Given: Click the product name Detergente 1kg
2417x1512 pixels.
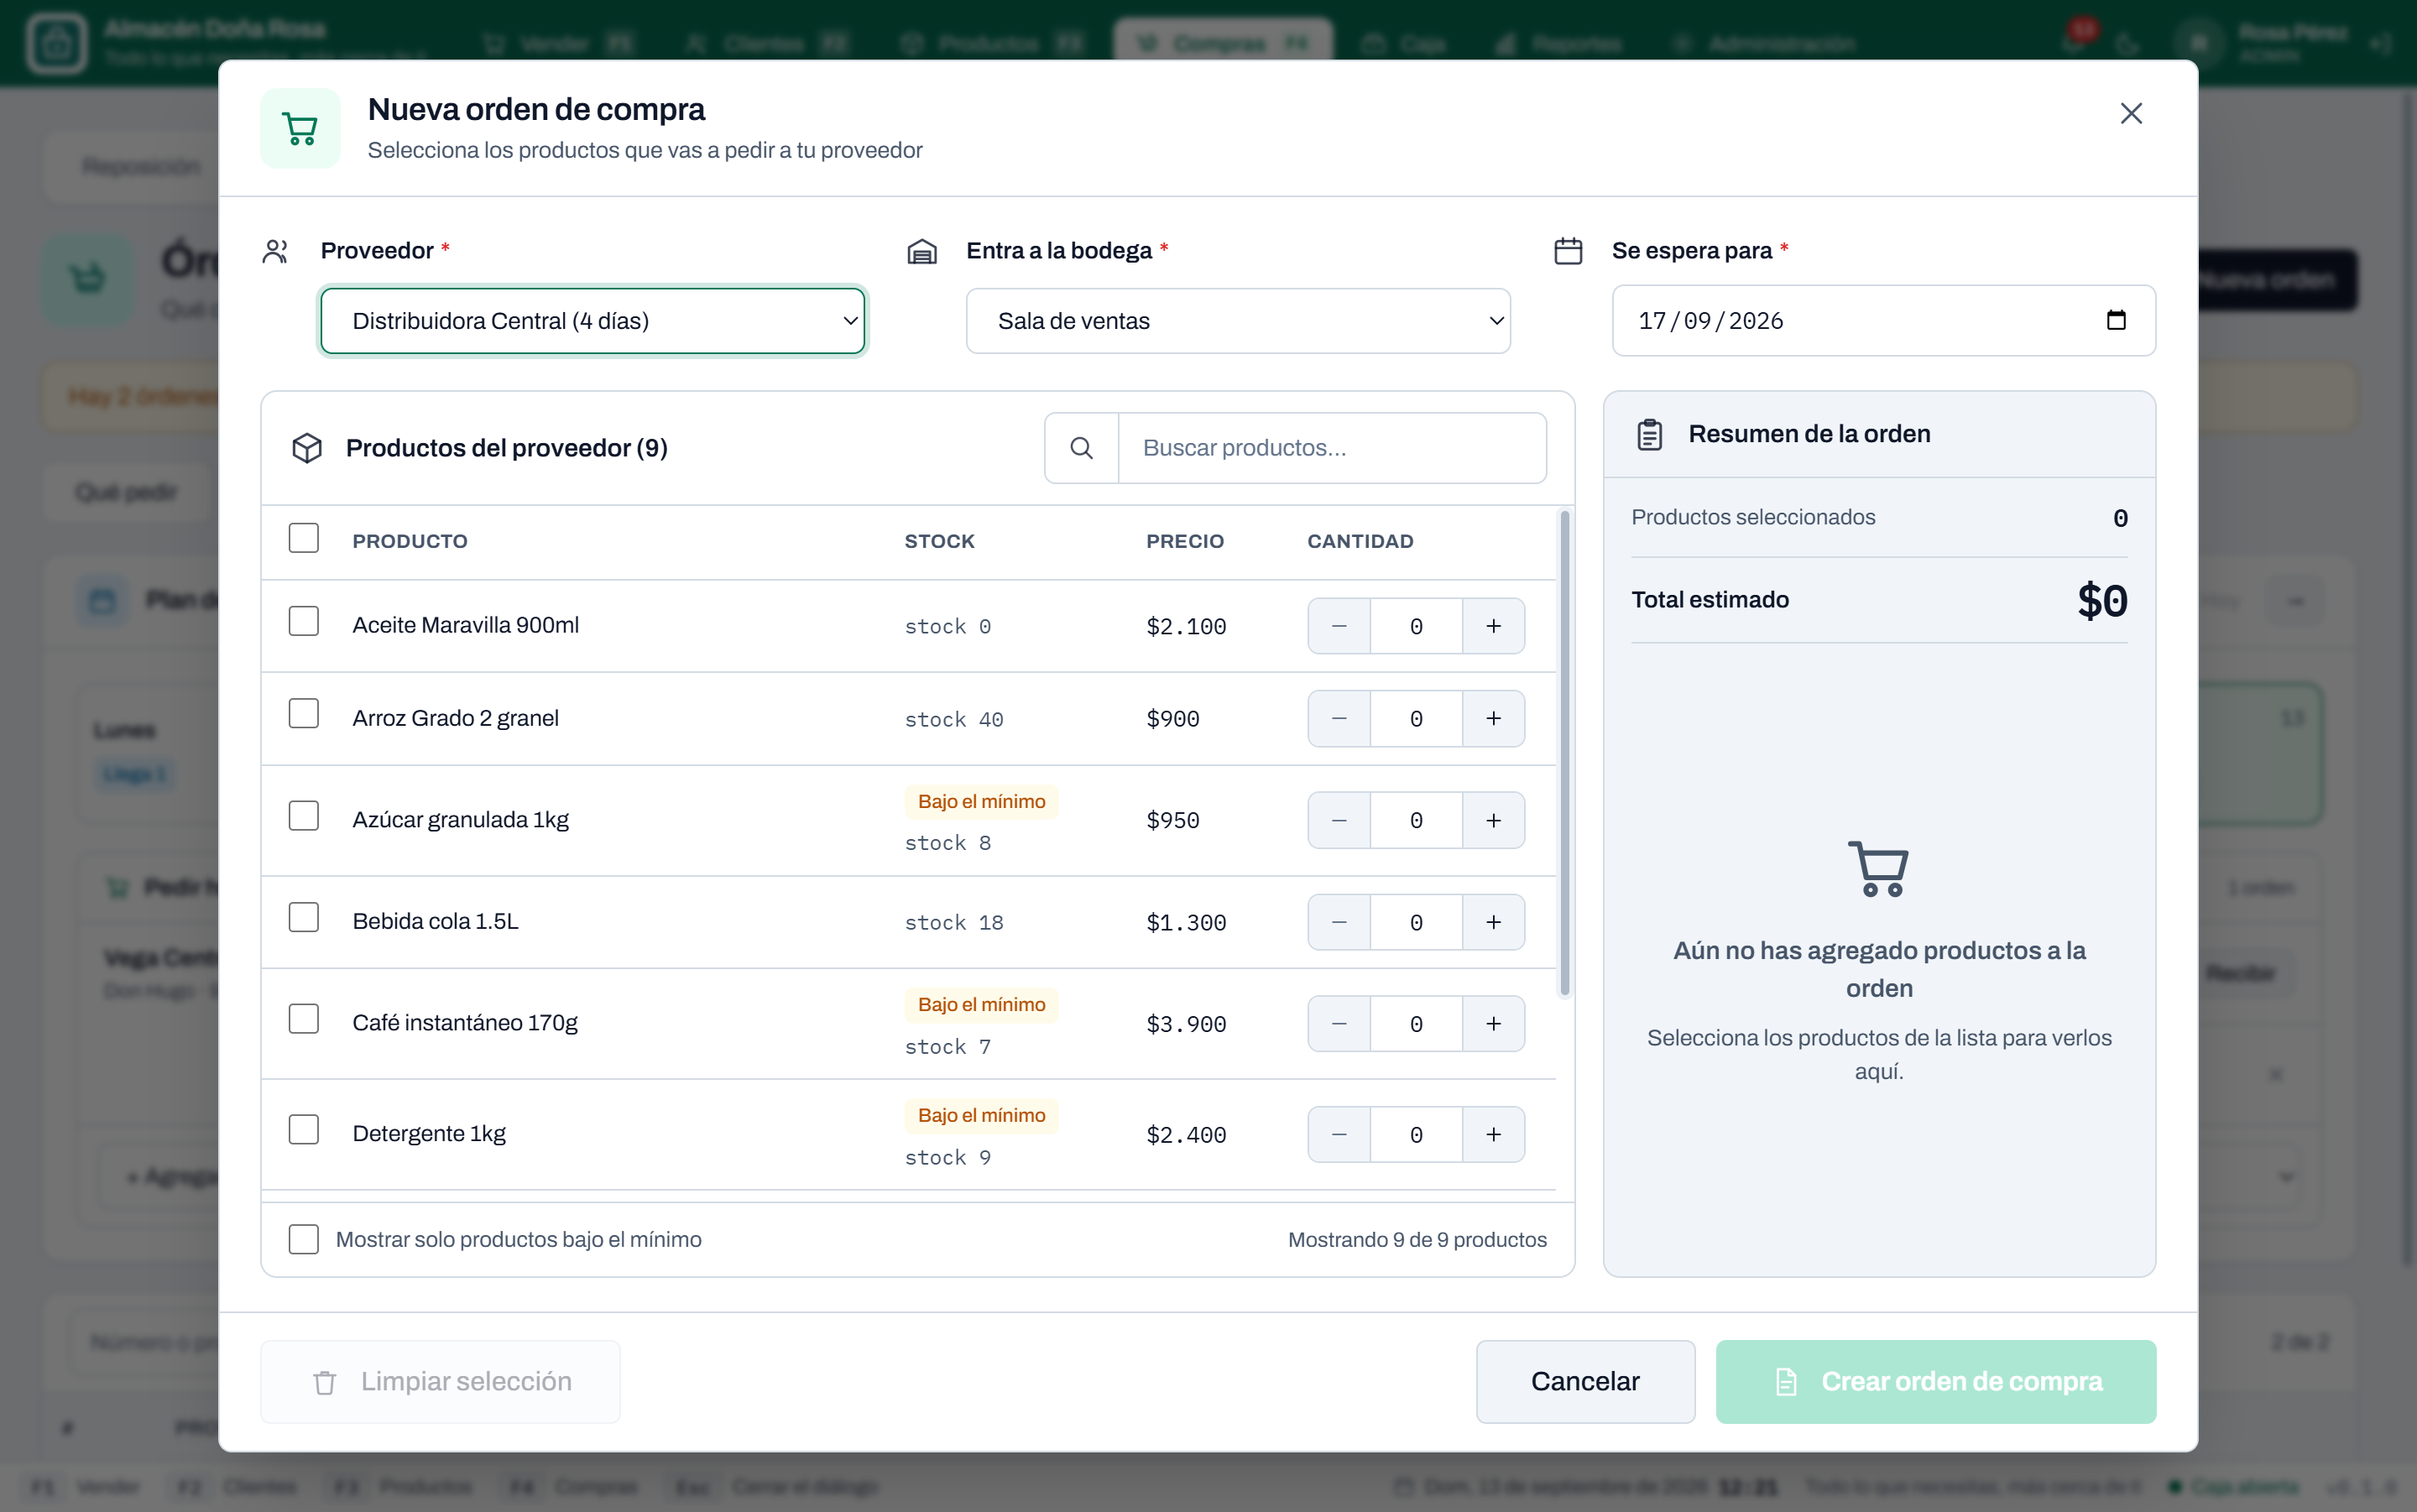Looking at the screenshot, I should click(x=430, y=1134).
